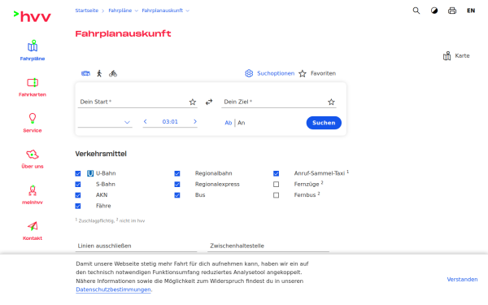Select An arrival option
This screenshot has width=488, height=305.
coord(242,123)
